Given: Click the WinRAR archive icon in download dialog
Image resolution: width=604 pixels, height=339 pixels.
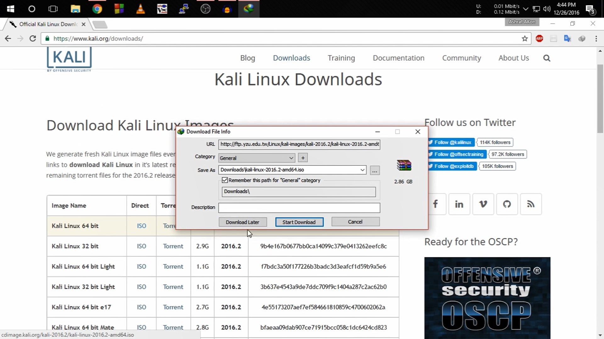Looking at the screenshot, I should (404, 165).
